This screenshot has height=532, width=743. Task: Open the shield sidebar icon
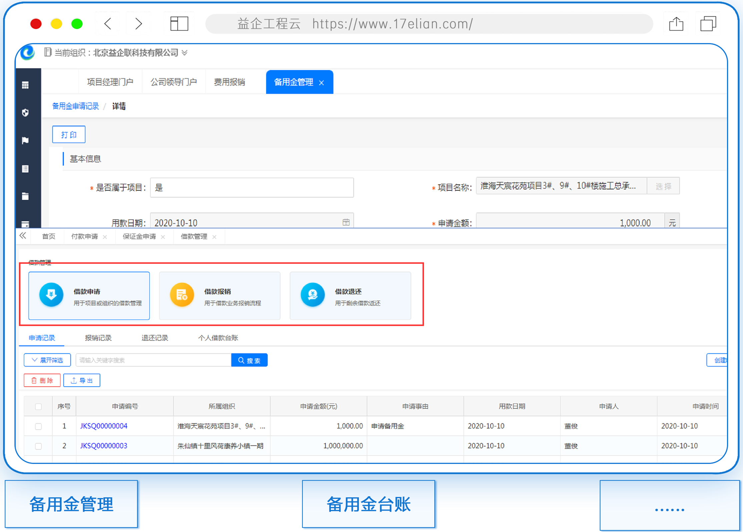click(25, 113)
